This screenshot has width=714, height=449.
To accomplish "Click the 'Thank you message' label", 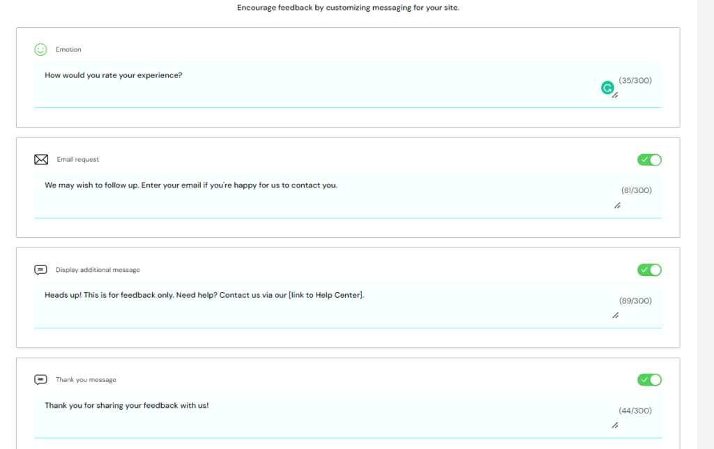I will (x=86, y=380).
